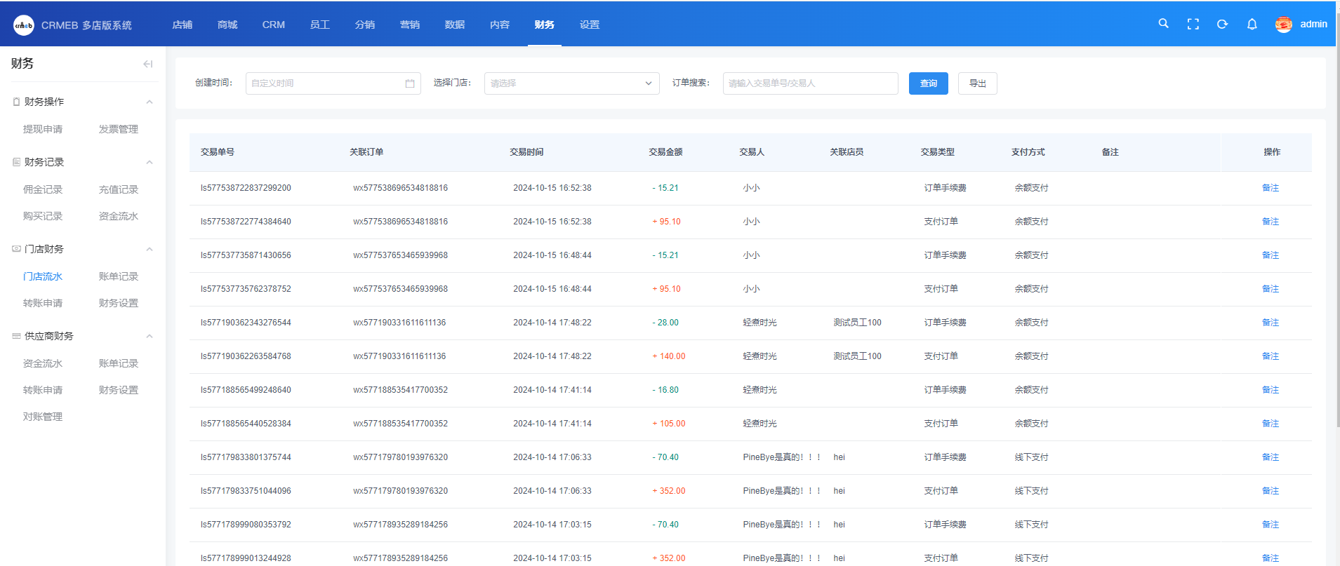The image size is (1340, 566).
Task: Go to 提现申请 under 财务操作
Action: 43,129
